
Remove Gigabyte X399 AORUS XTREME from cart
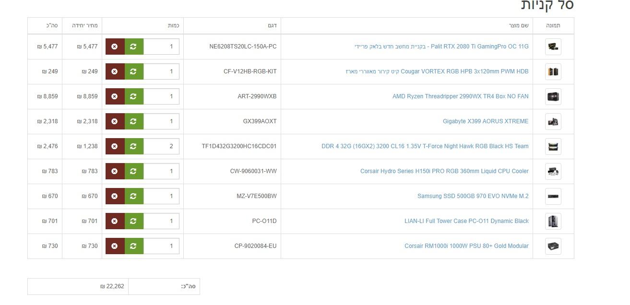115,121
